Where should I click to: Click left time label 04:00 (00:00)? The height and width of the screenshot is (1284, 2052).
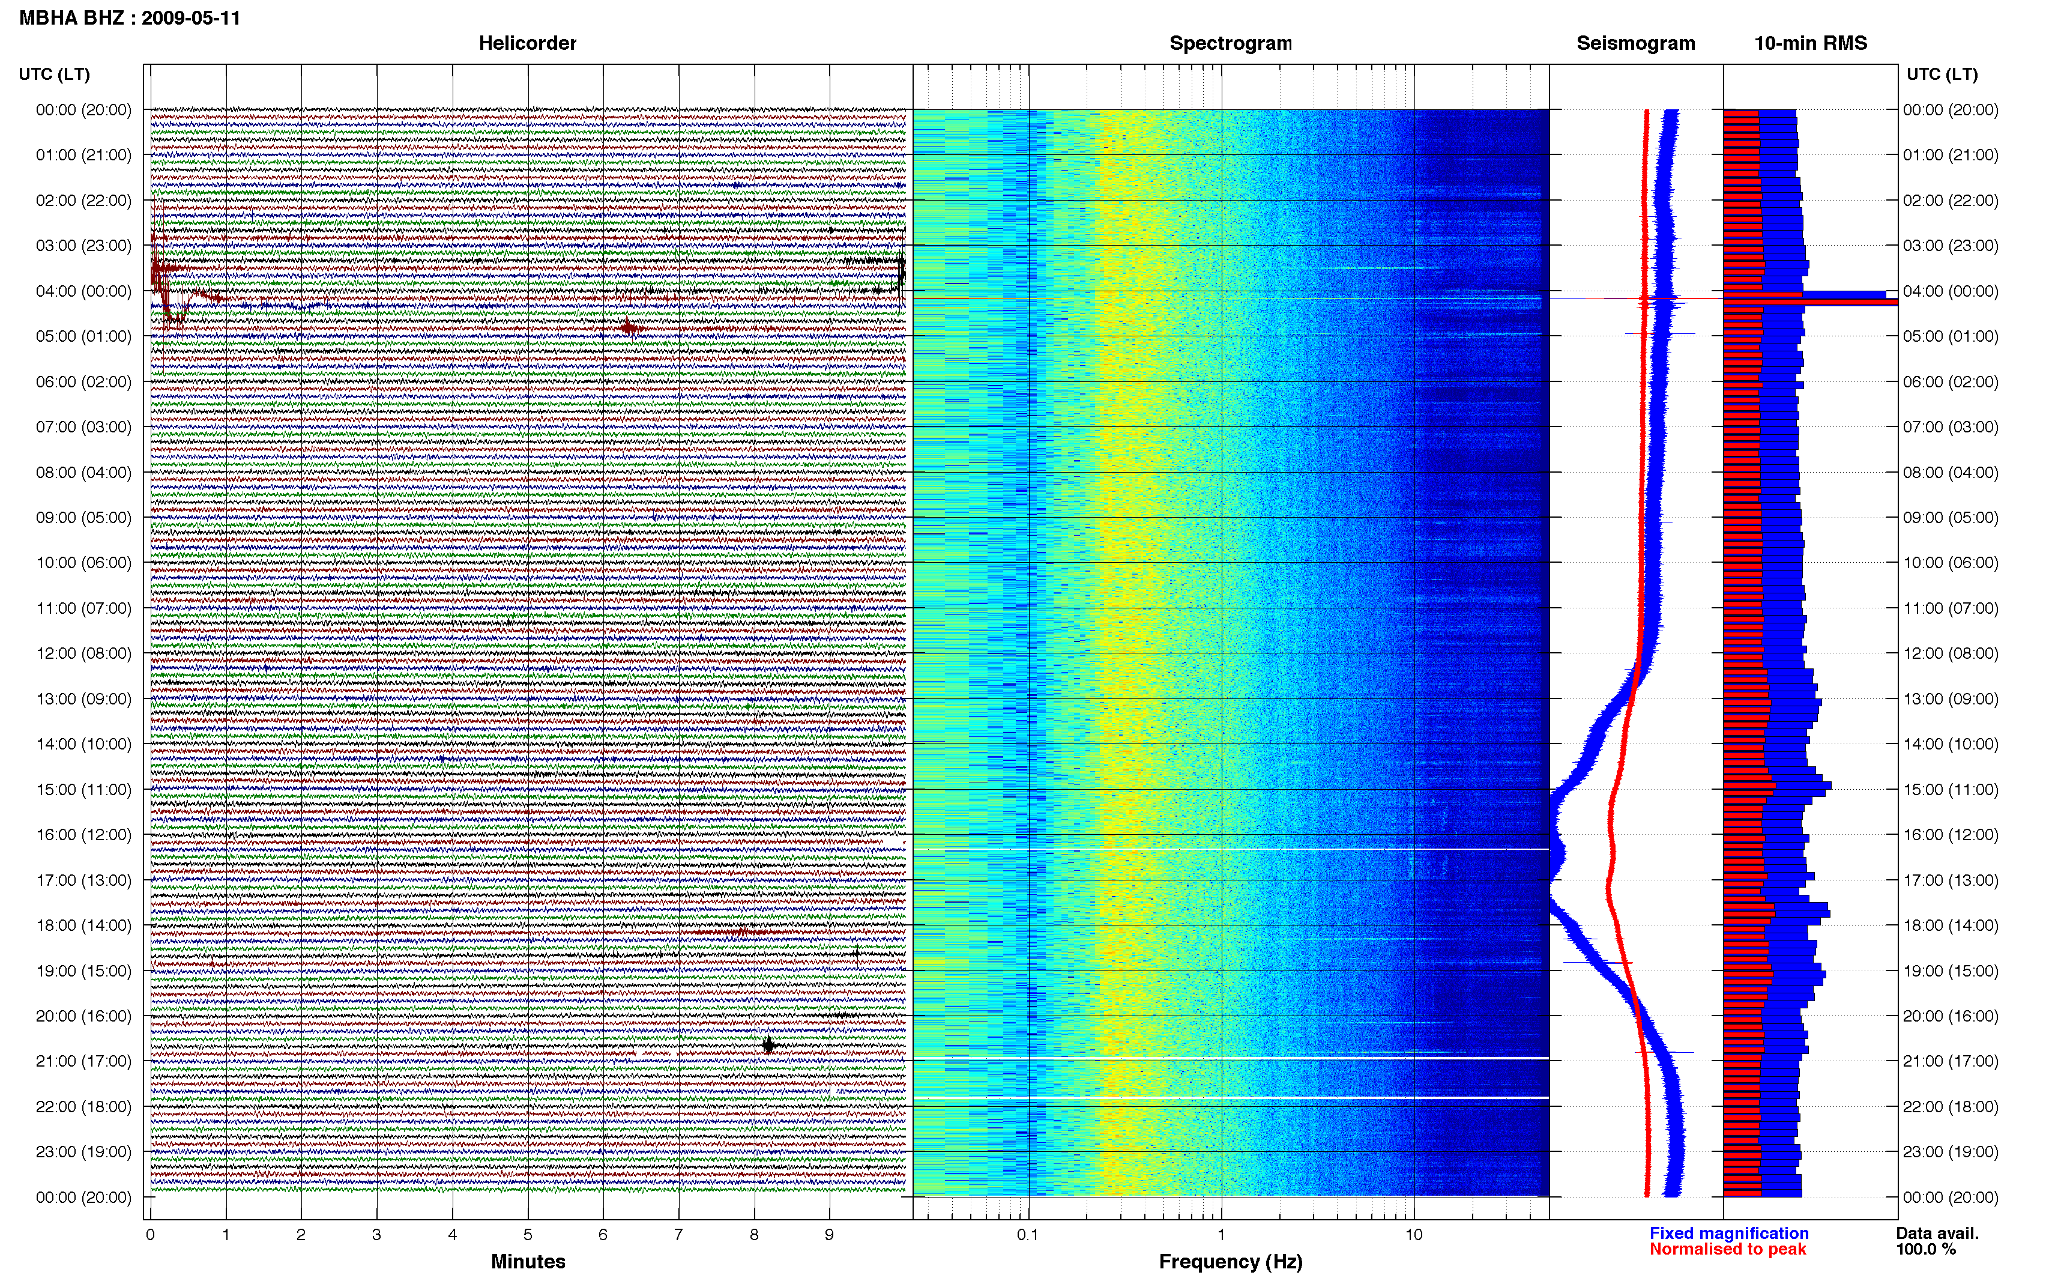click(x=84, y=291)
